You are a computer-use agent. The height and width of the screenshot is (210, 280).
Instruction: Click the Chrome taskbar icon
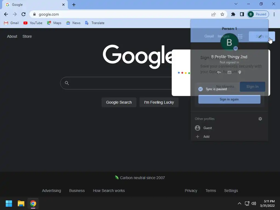point(33,203)
